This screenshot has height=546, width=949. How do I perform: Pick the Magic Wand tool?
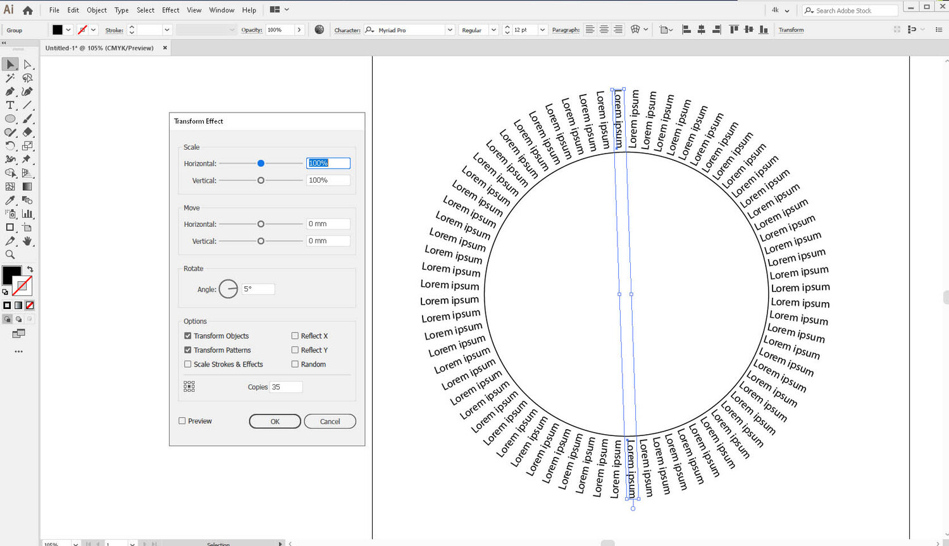tap(10, 78)
